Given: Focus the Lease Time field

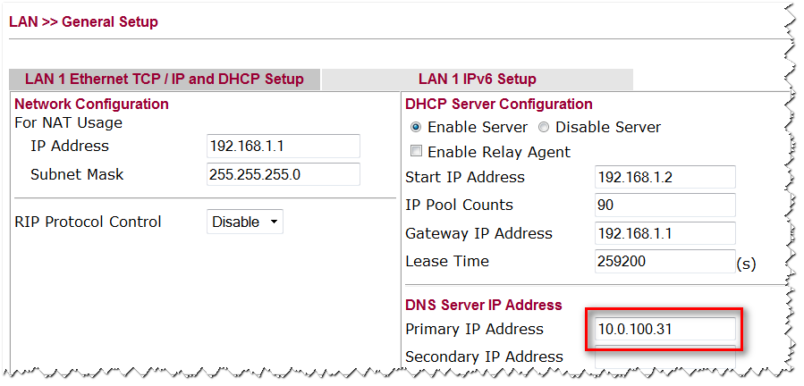Looking at the screenshot, I should [x=664, y=262].
